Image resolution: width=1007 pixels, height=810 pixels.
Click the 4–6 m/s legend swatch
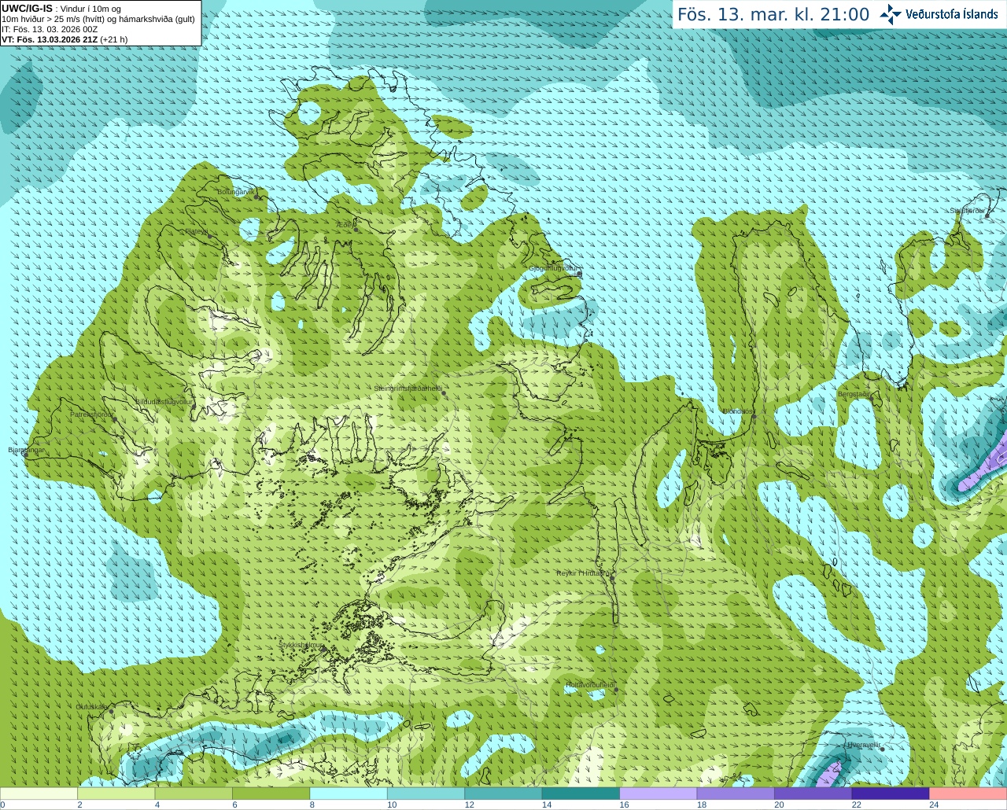194,793
